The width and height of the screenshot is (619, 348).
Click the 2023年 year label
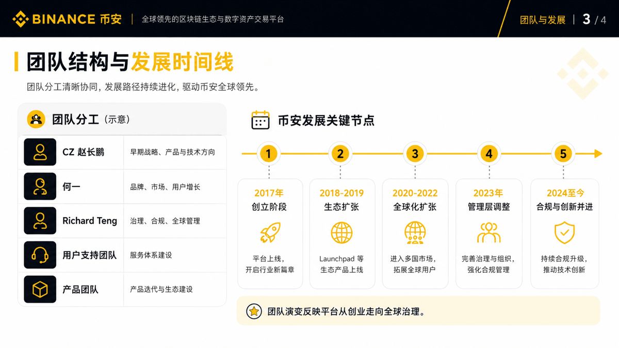pos(488,193)
